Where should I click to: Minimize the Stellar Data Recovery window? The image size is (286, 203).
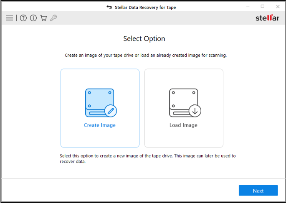click(247, 6)
